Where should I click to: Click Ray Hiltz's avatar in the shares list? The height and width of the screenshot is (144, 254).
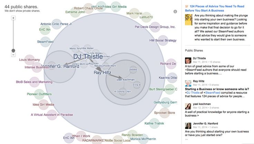coord(188,83)
